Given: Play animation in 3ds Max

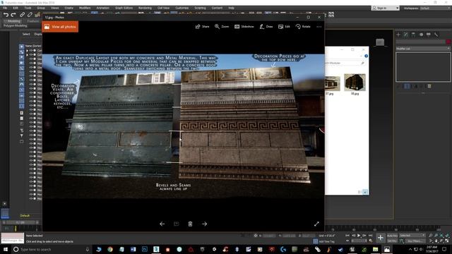Looking at the screenshot, I should [359, 236].
